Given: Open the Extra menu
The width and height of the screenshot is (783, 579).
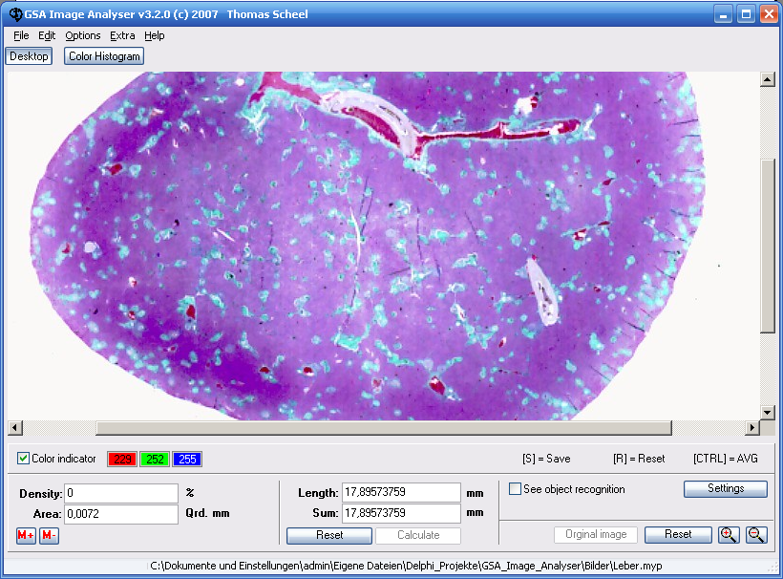Looking at the screenshot, I should pos(122,35).
